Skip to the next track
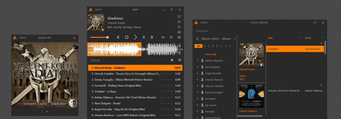Image resolution: width=341 pixels, height=119 pixels. point(151,37)
